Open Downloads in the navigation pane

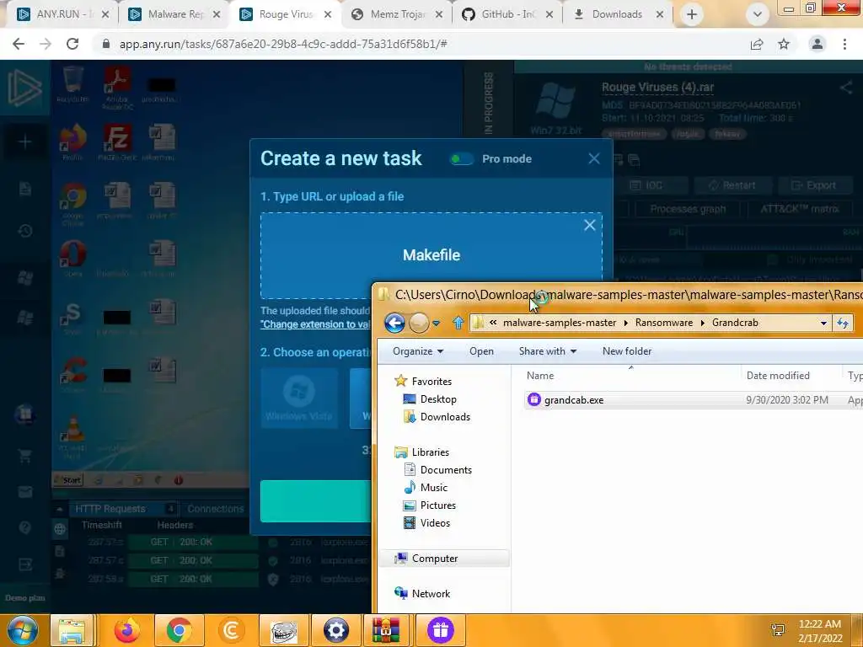click(x=445, y=416)
